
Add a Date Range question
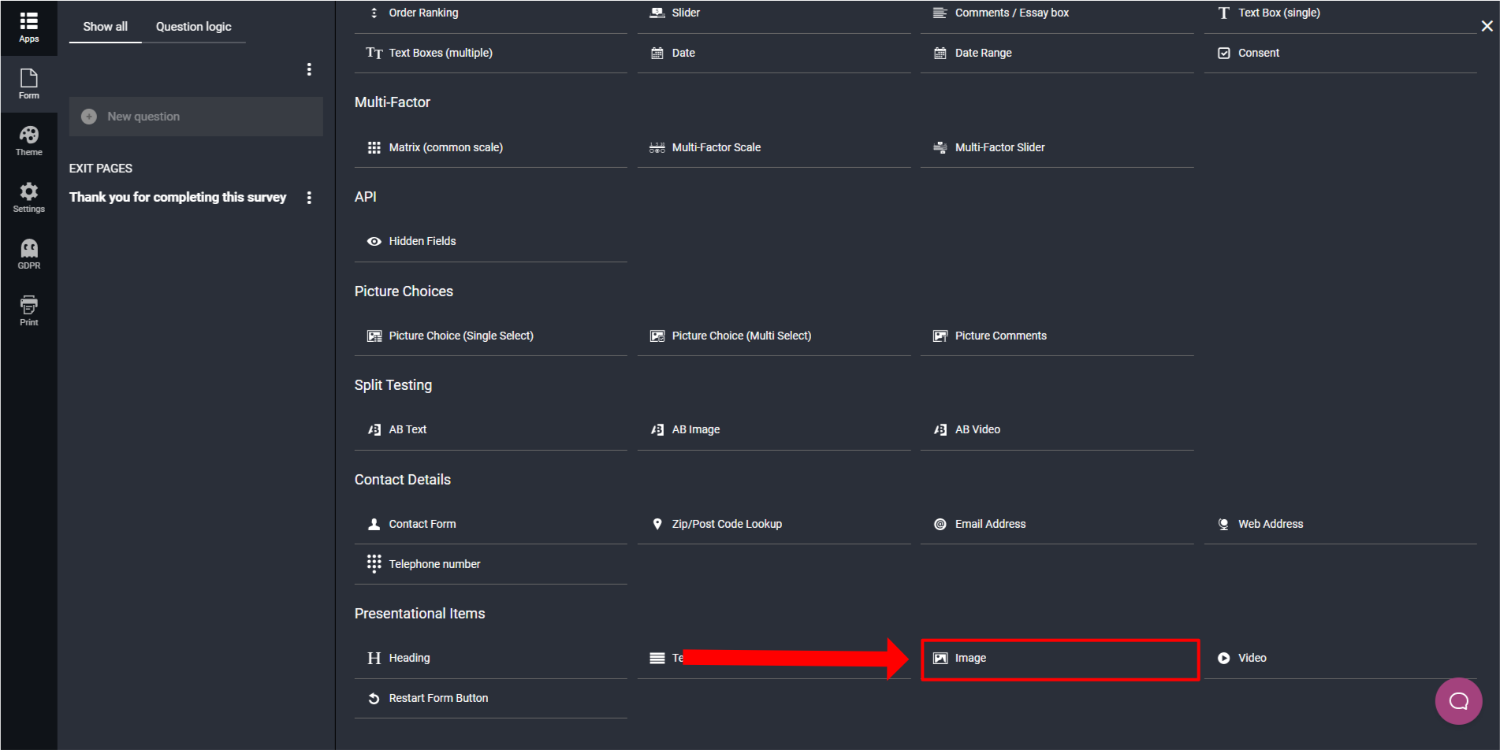1057,53
